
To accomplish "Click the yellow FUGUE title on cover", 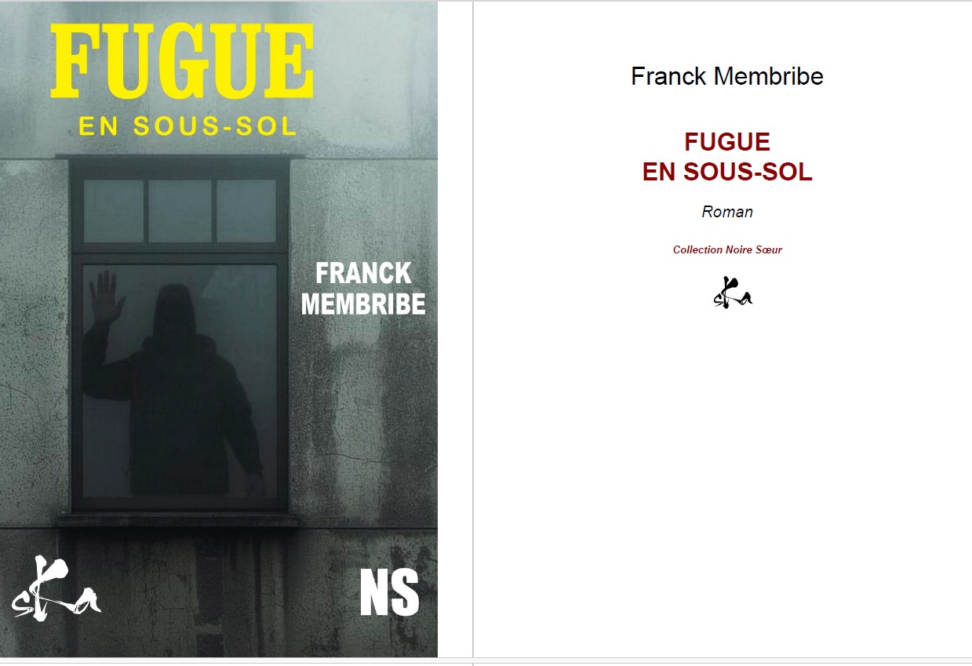I will 182,62.
